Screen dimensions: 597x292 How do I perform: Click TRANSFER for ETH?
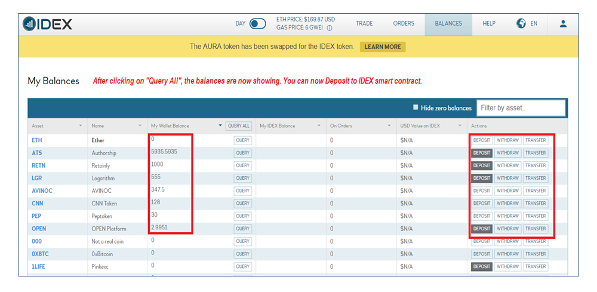pos(536,140)
